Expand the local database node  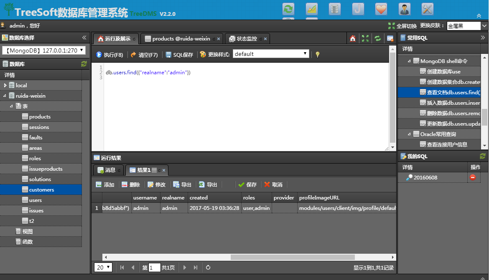(5, 86)
